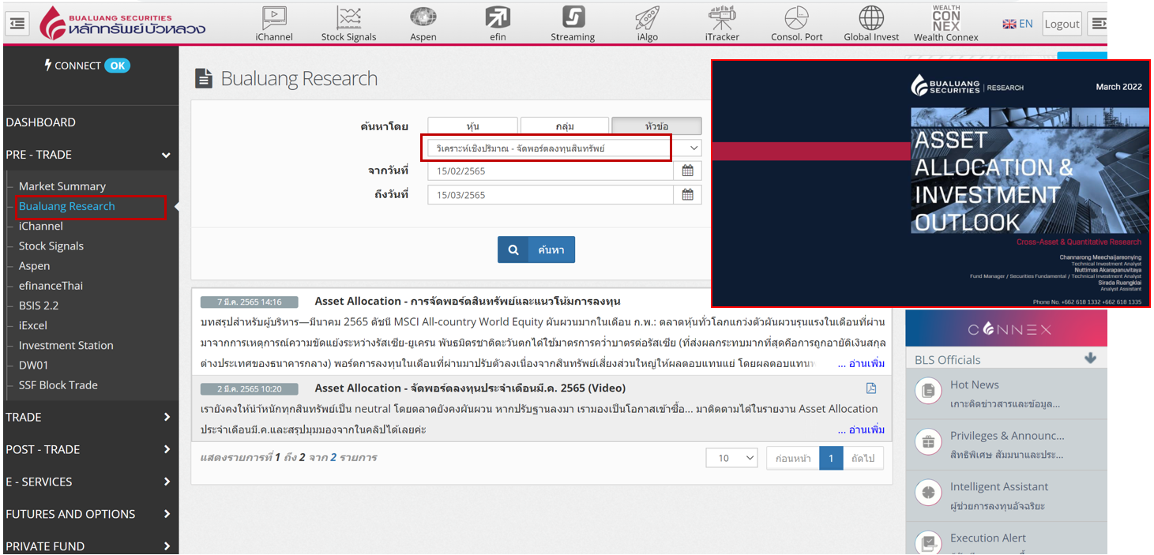The width and height of the screenshot is (1154, 555).
Task: Select Bualuang Research in the sidebar
Action: click(x=67, y=206)
